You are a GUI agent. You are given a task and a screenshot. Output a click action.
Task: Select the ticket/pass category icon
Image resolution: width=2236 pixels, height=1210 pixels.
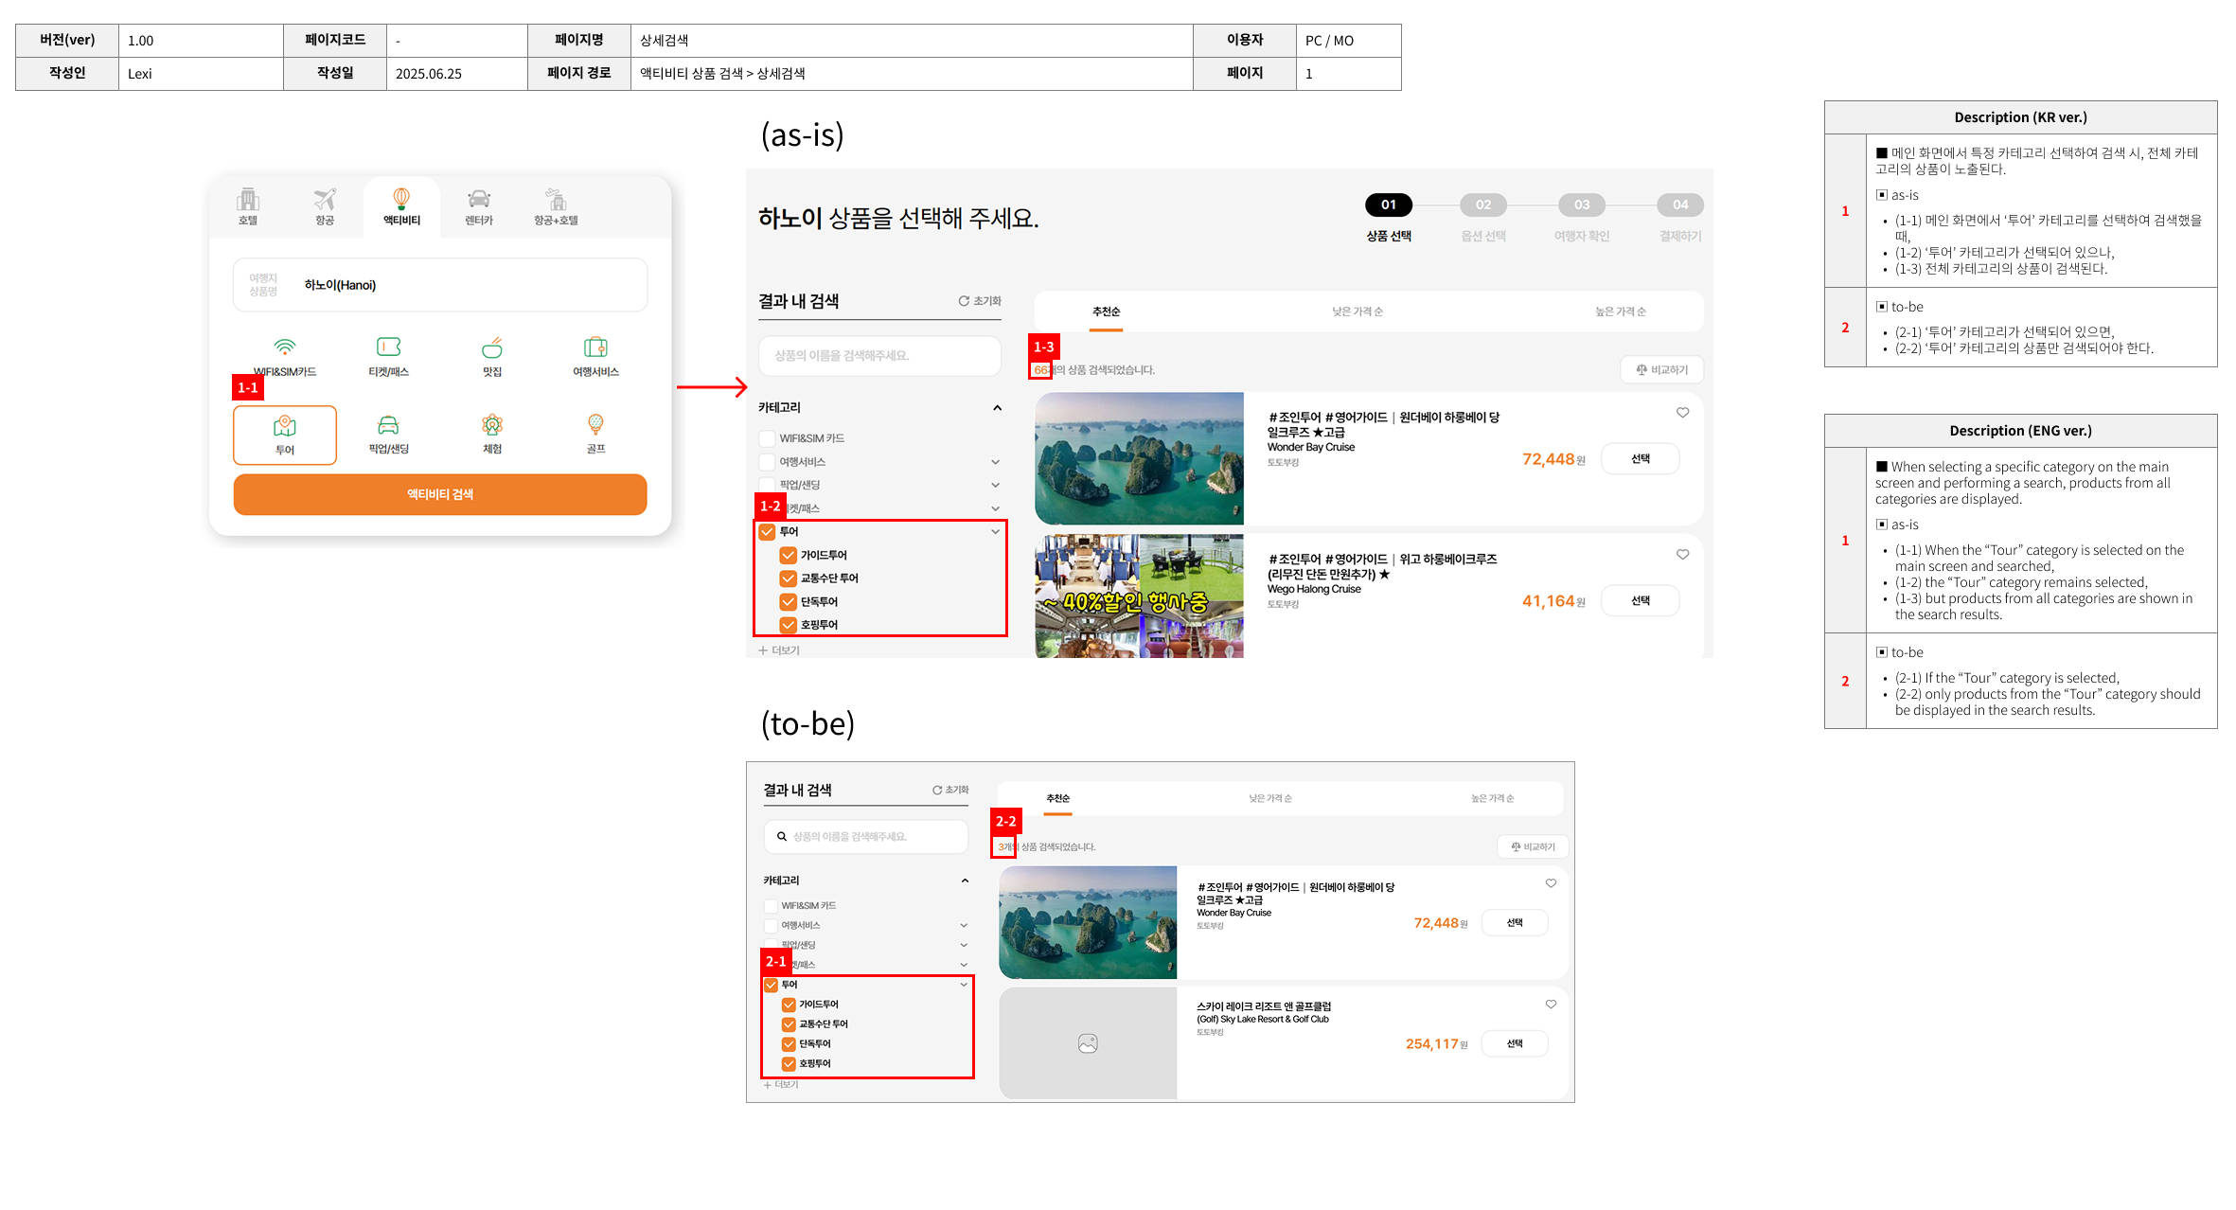pyautogui.click(x=388, y=347)
